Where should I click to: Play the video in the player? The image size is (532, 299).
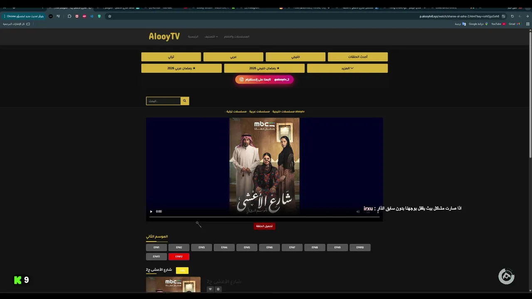tap(151, 211)
